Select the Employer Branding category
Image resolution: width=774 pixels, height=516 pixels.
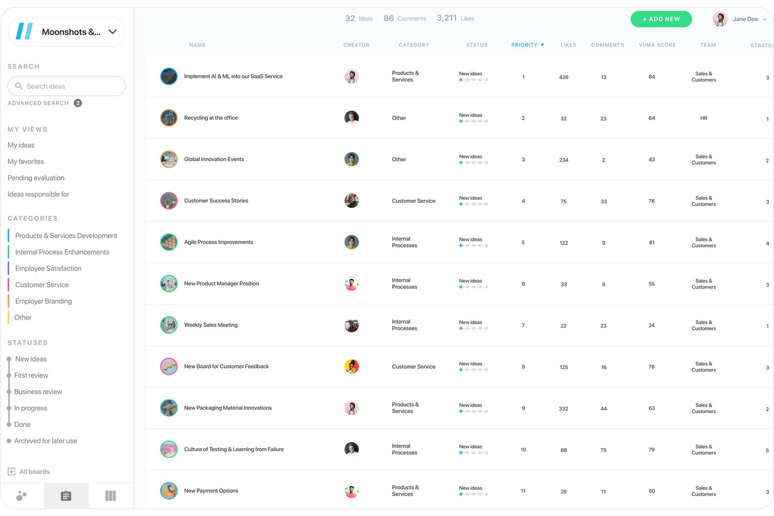[x=43, y=301]
